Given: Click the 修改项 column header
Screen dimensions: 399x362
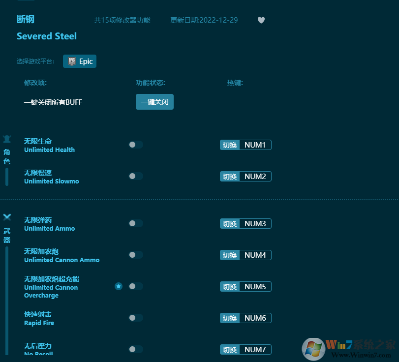Looking at the screenshot, I should pos(35,83).
